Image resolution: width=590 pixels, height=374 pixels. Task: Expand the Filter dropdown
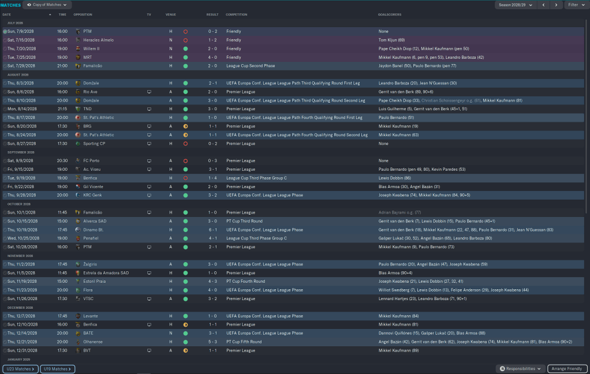[575, 5]
